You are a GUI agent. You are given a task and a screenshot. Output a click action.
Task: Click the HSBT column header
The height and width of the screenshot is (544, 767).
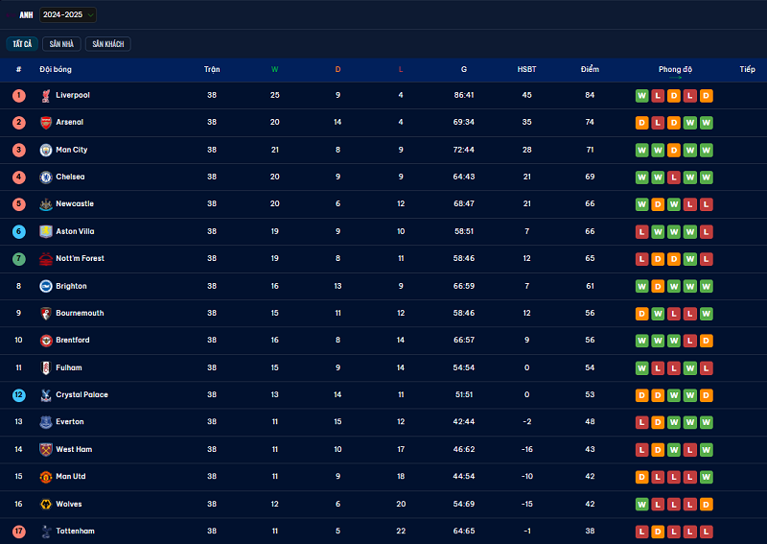tap(526, 69)
